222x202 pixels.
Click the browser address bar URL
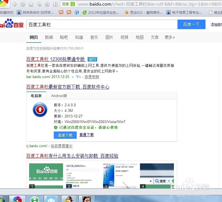click(150, 4)
